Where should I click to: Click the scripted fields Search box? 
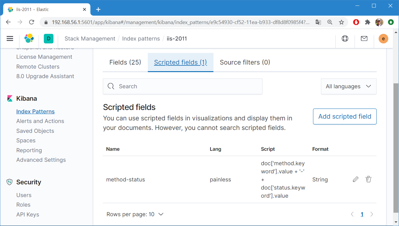pos(183,86)
